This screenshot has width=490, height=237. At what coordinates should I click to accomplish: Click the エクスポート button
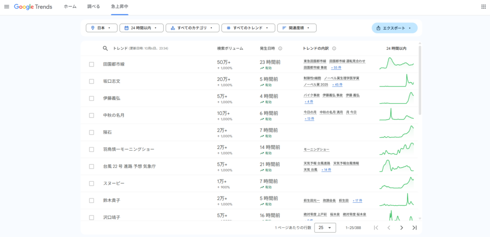[x=394, y=28]
